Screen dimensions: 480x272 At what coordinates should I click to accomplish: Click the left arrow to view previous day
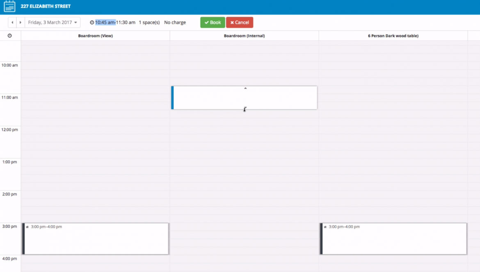12,23
